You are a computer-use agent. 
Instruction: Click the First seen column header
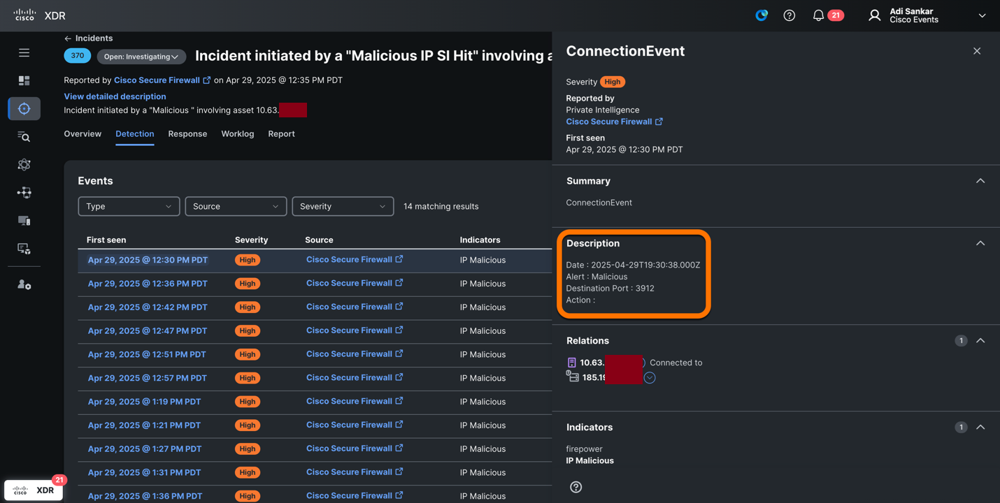tap(106, 240)
